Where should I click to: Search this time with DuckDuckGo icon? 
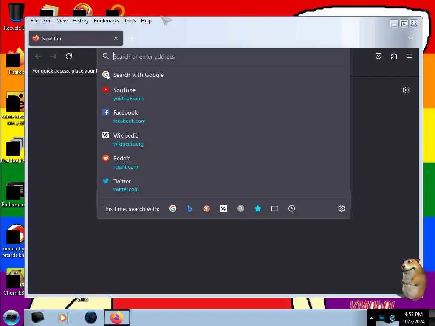[x=207, y=208]
